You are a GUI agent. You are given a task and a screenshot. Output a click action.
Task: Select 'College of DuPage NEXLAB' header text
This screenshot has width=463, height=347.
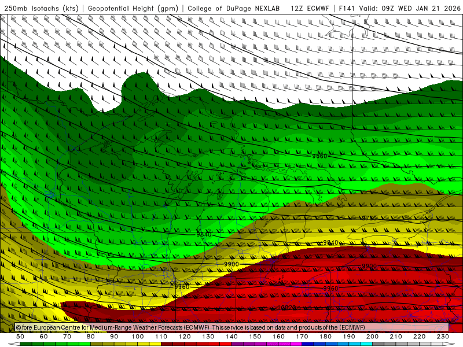tap(234, 8)
